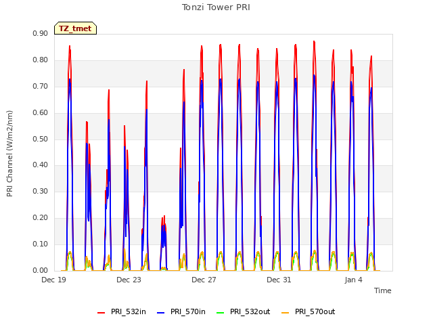Screen dimensions: 433x325
Task: Click the red PRI_532in legend swatch
Action: point(101,313)
